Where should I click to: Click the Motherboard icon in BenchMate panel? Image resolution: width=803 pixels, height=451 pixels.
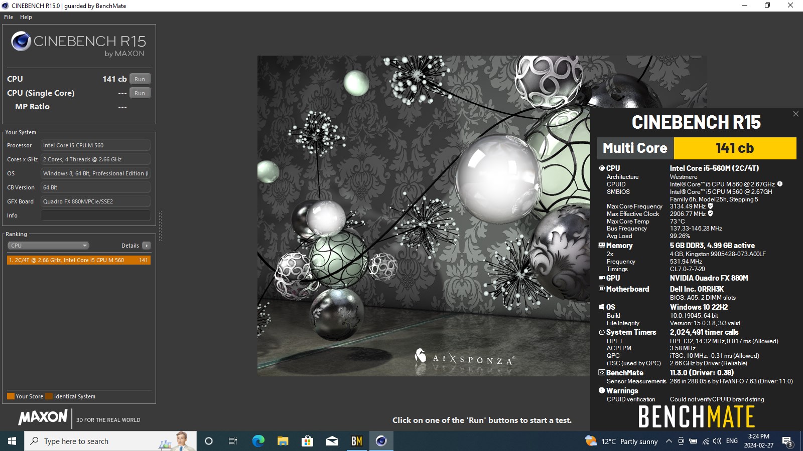tap(602, 289)
